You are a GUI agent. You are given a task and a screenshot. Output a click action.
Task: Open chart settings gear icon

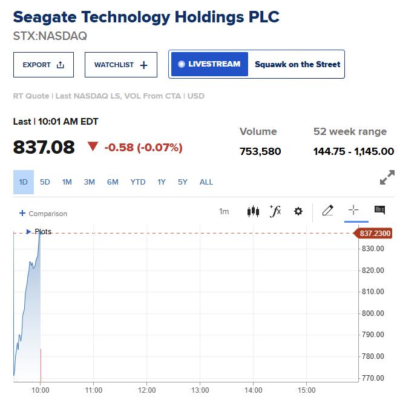pos(298,211)
